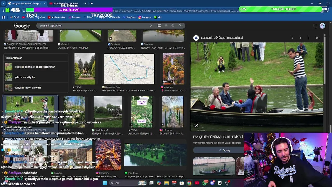The height and width of the screenshot is (187, 332).
Task: Open the Google account avatar
Action: pyautogui.click(x=322, y=26)
